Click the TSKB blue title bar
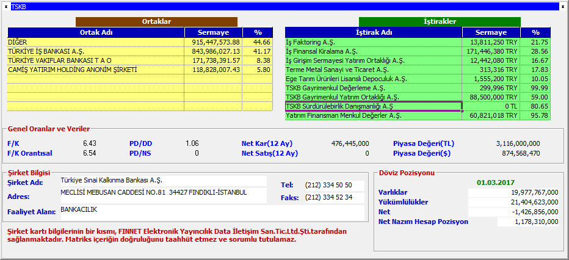Viewport: 569px width, 260px height. [x=285, y=7]
